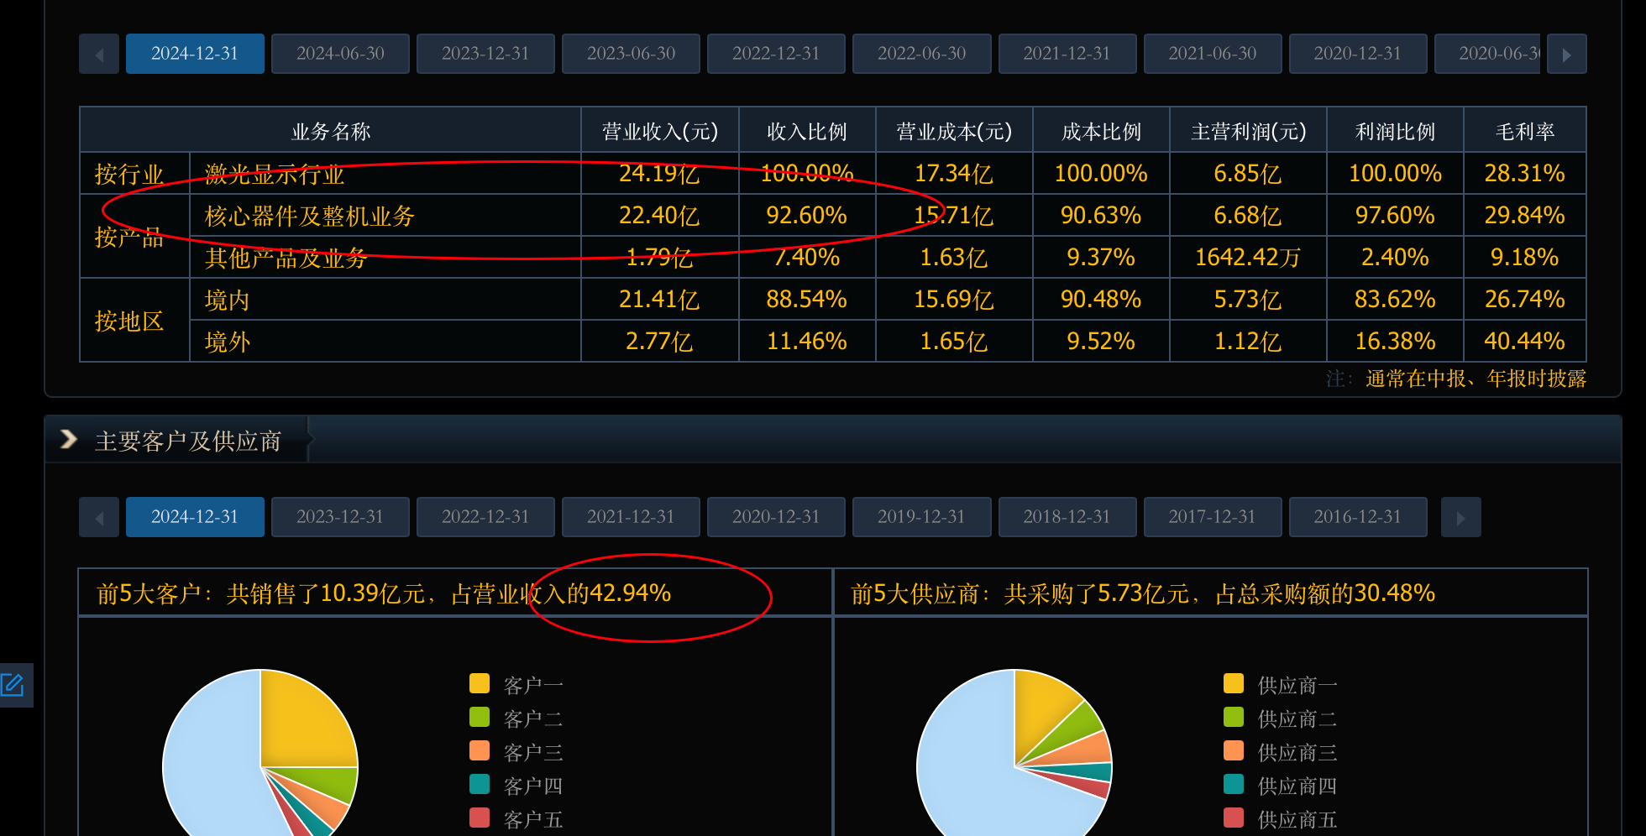This screenshot has width=1646, height=836.
Task: Click the 40.44% gross margin cell
Action: pos(1525,342)
